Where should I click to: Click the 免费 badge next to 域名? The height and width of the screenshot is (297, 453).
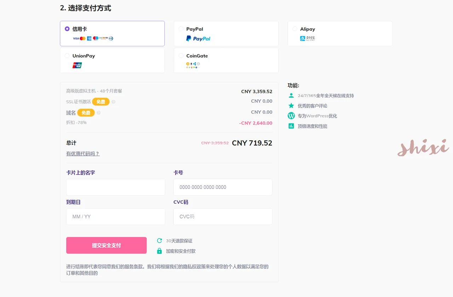86,113
